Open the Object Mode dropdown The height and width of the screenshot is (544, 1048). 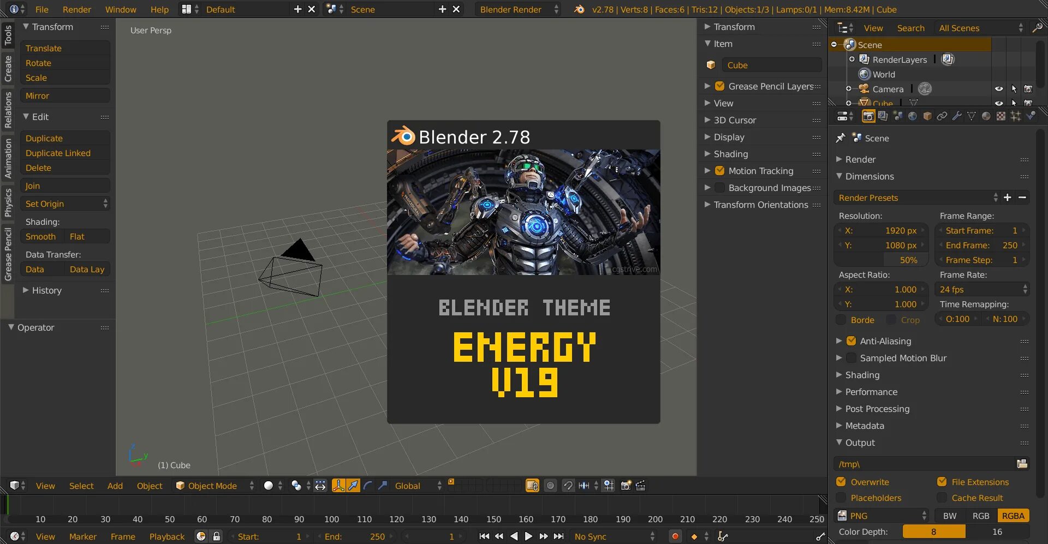point(215,486)
